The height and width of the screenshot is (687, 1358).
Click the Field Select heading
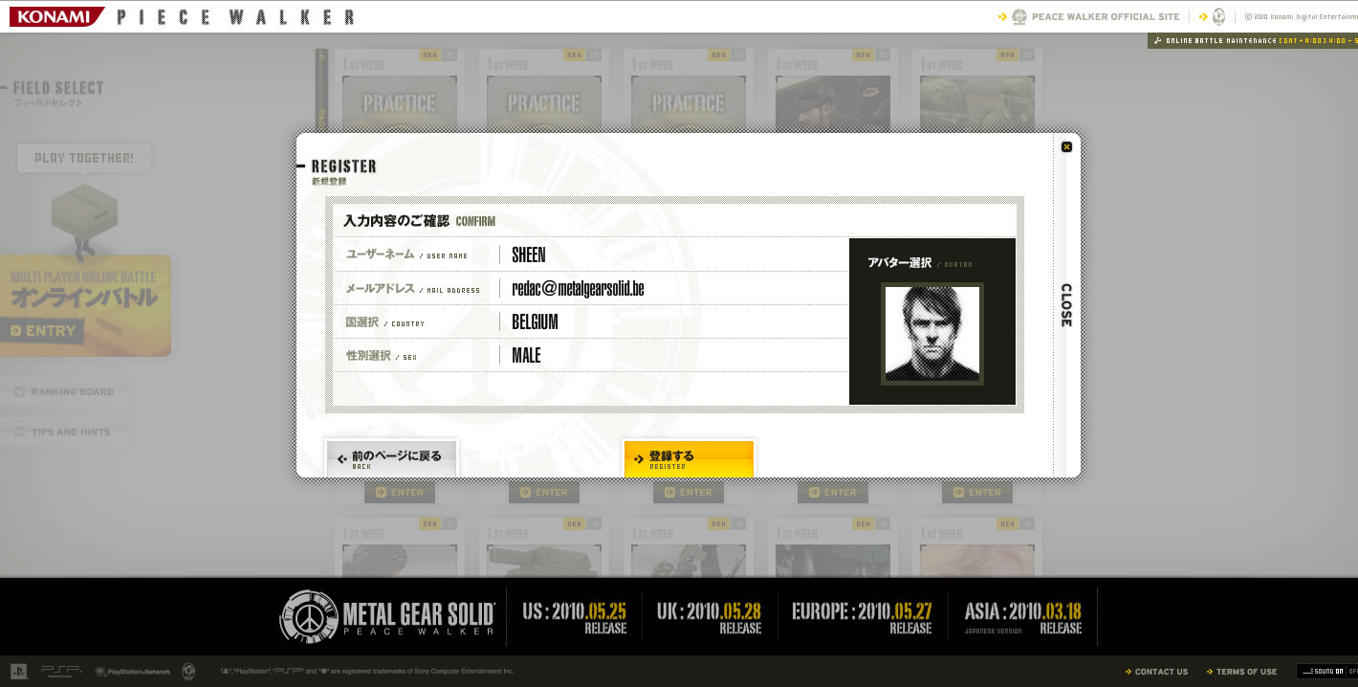pos(58,88)
